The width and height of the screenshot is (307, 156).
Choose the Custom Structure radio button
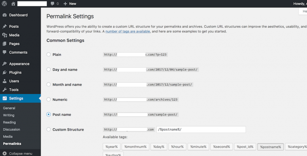[49, 129]
